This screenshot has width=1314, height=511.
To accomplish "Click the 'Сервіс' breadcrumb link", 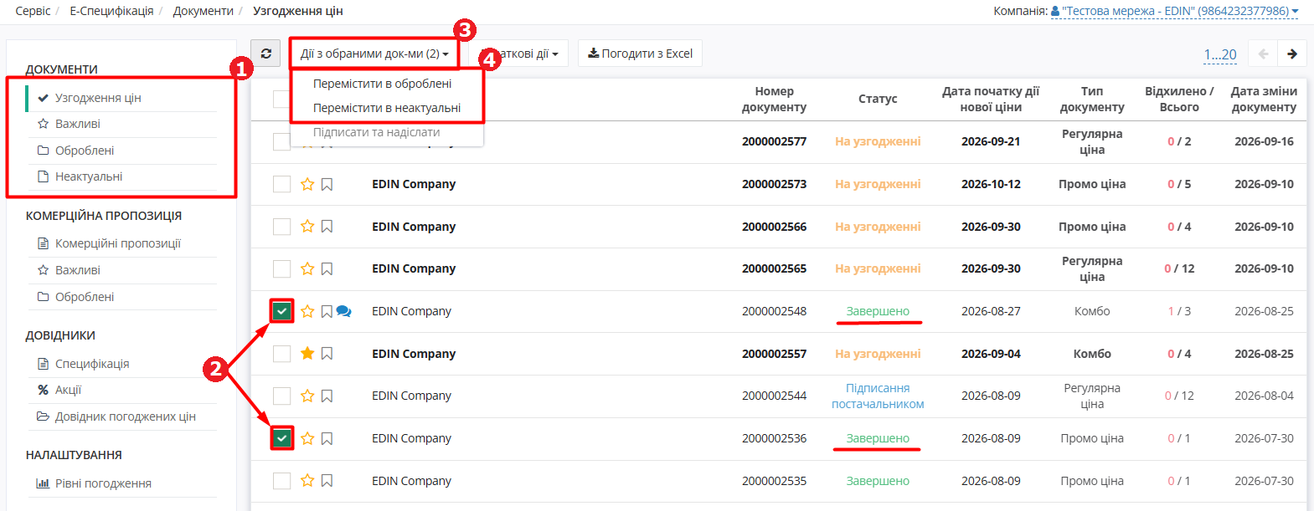I will [x=33, y=11].
